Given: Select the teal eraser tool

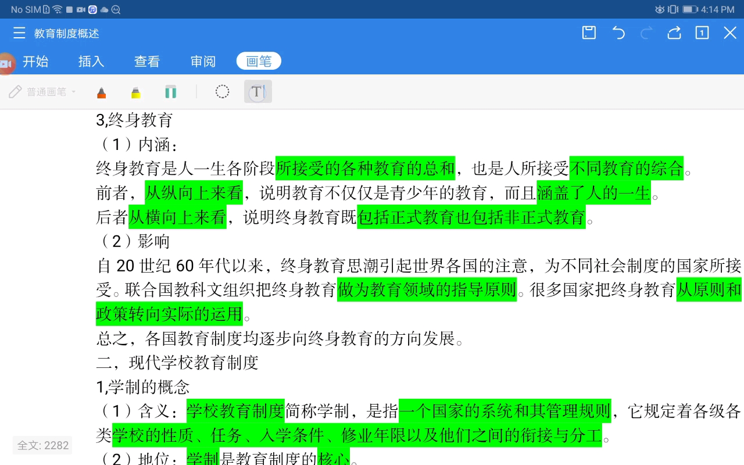Looking at the screenshot, I should [x=170, y=92].
